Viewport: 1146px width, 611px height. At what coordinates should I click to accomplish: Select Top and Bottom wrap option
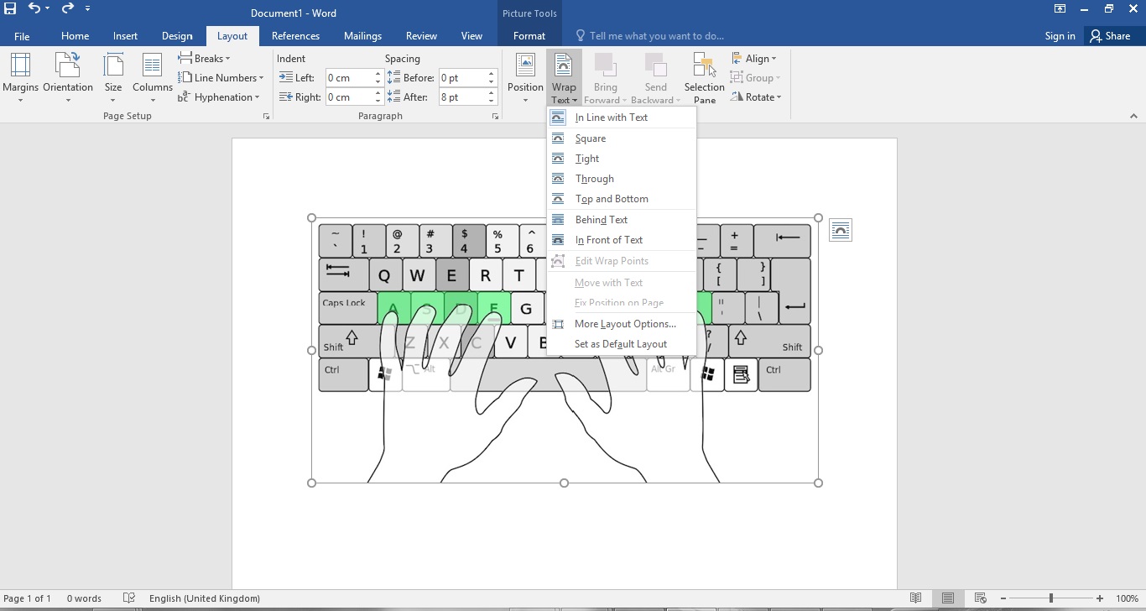click(622, 199)
